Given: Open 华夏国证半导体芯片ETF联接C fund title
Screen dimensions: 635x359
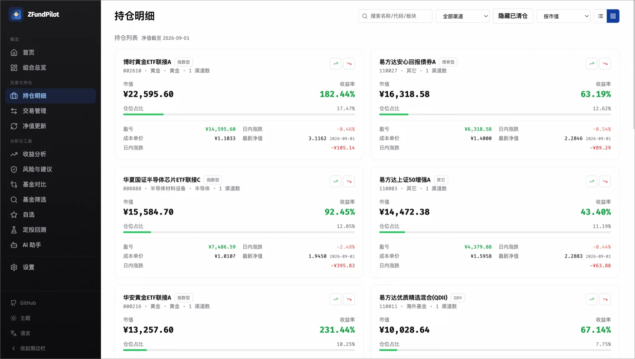Looking at the screenshot, I should [x=162, y=180].
